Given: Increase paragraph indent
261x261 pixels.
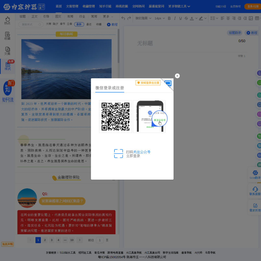Looking at the screenshot, I should (x=245, y=18).
